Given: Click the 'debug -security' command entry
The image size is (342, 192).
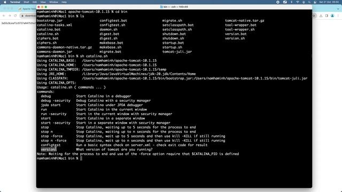Looking at the screenshot, I should pyautogui.click(x=56, y=101).
